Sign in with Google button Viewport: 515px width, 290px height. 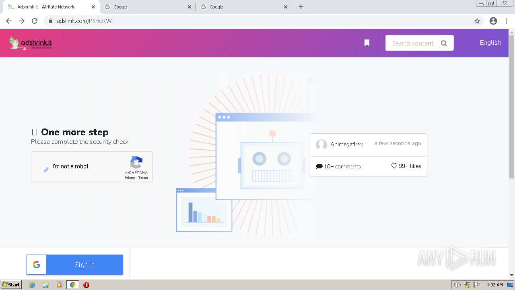pyautogui.click(x=75, y=265)
